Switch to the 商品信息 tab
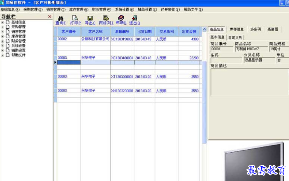The width and height of the screenshot is (289, 181). coord(217,29)
